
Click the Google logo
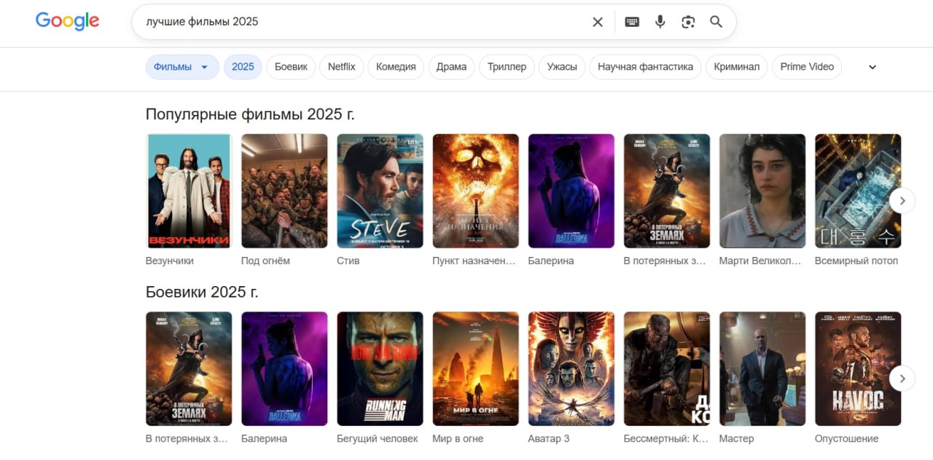click(67, 21)
